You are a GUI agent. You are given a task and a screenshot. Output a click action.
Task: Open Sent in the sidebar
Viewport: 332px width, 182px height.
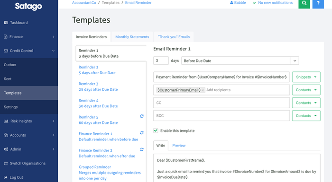point(29,79)
